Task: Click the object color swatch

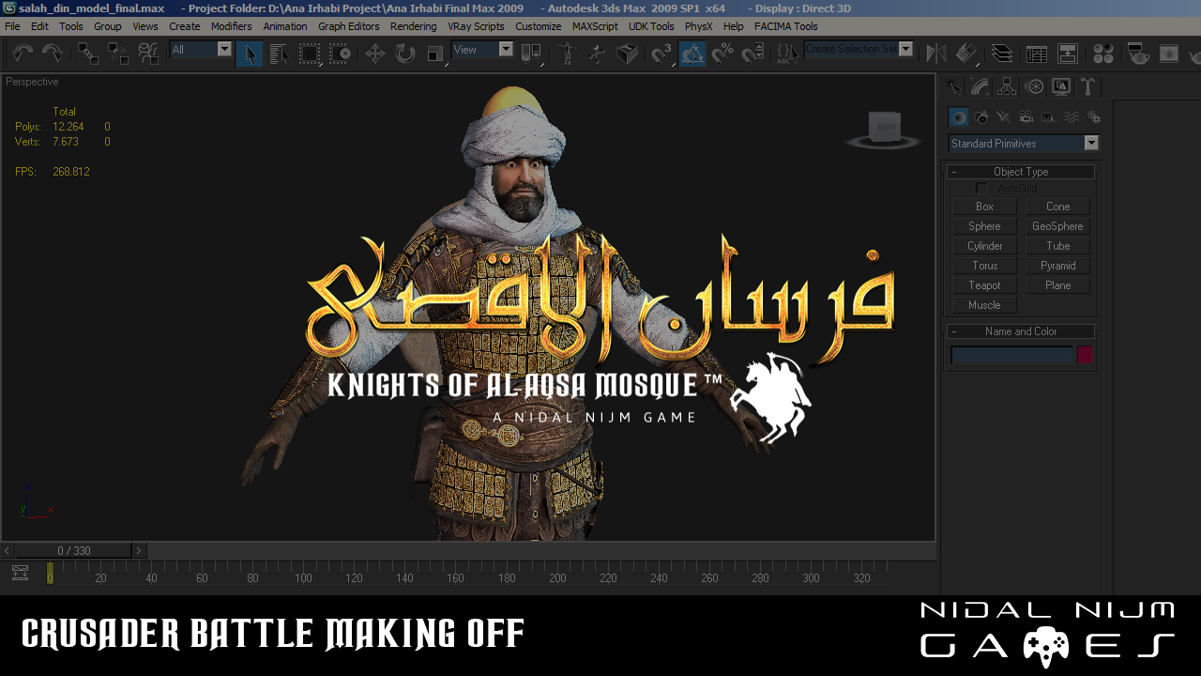Action: (1085, 355)
